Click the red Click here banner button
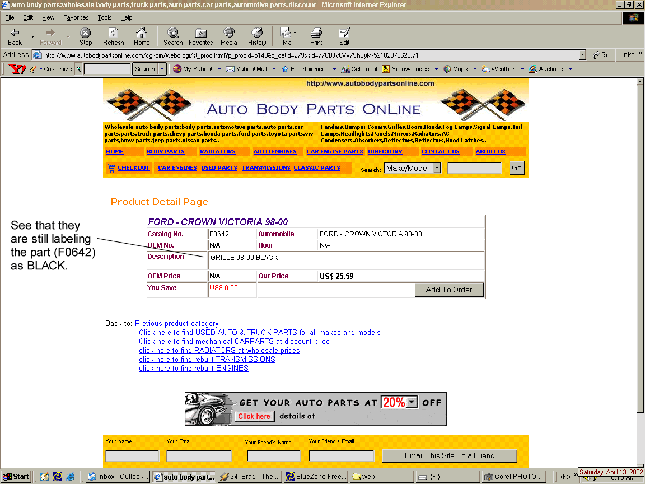This screenshot has height=484, width=645. pos(254,416)
